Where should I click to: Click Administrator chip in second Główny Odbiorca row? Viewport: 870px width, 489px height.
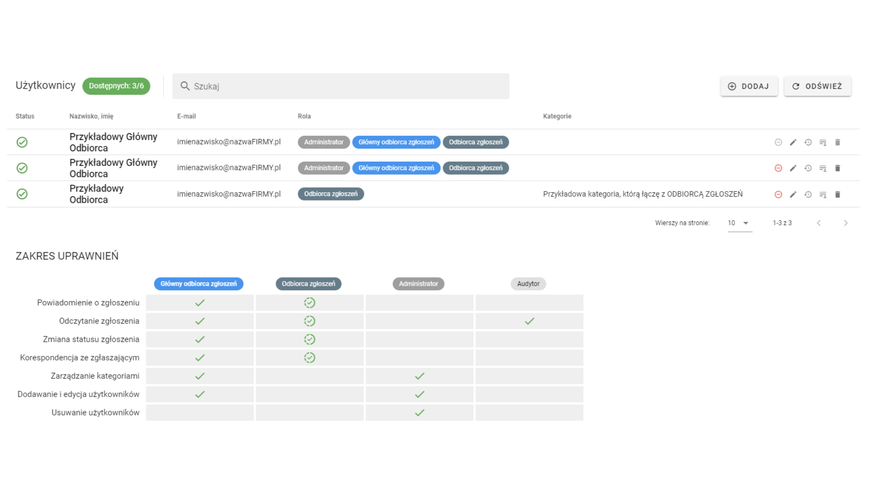(324, 168)
